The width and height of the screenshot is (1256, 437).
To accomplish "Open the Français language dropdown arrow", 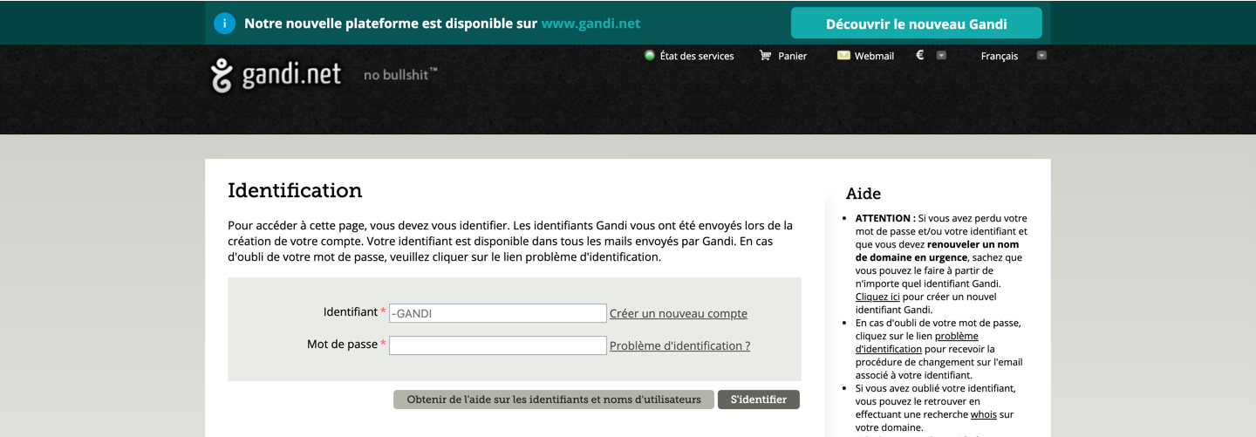I will coord(1041,56).
